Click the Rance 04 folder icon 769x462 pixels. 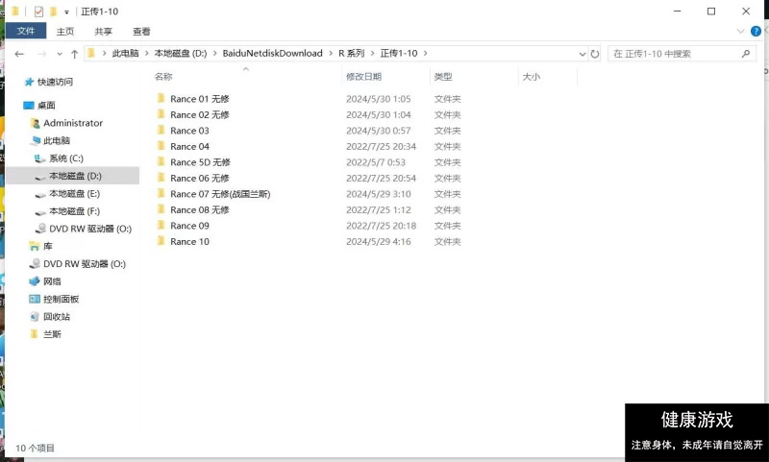tap(161, 146)
